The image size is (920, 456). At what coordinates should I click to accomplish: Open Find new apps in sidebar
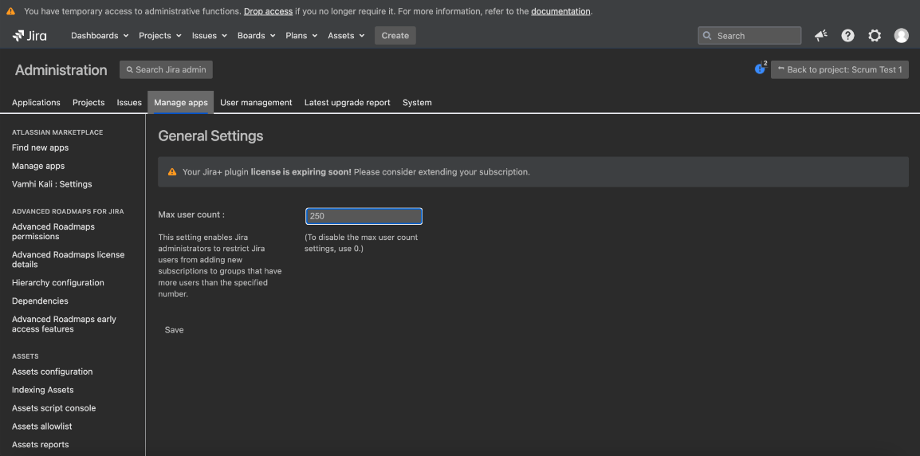click(x=40, y=147)
